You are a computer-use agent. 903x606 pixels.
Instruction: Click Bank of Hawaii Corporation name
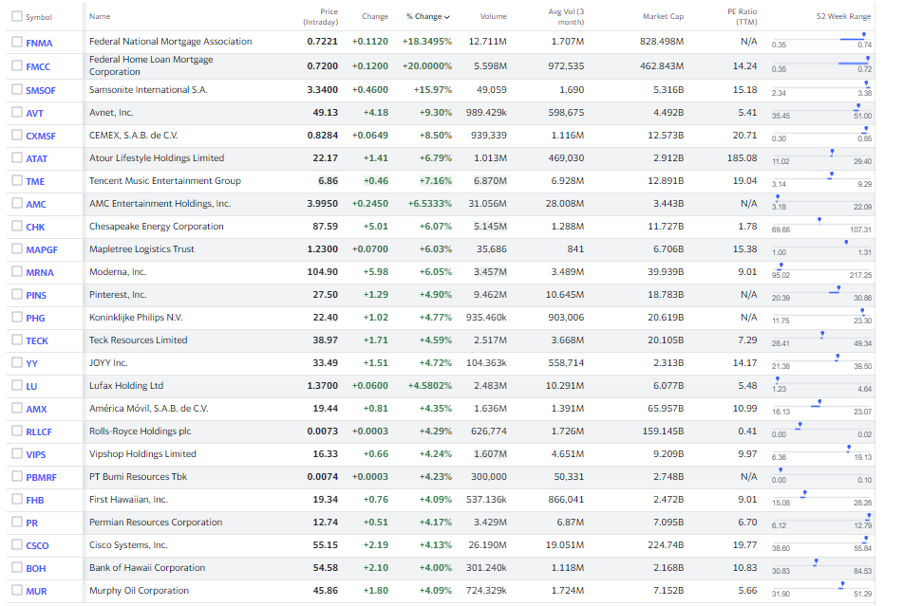(x=147, y=567)
